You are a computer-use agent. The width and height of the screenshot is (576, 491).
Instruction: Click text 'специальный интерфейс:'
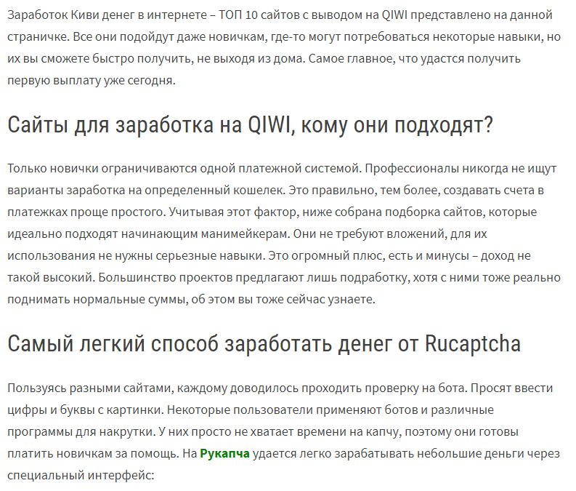point(81,476)
